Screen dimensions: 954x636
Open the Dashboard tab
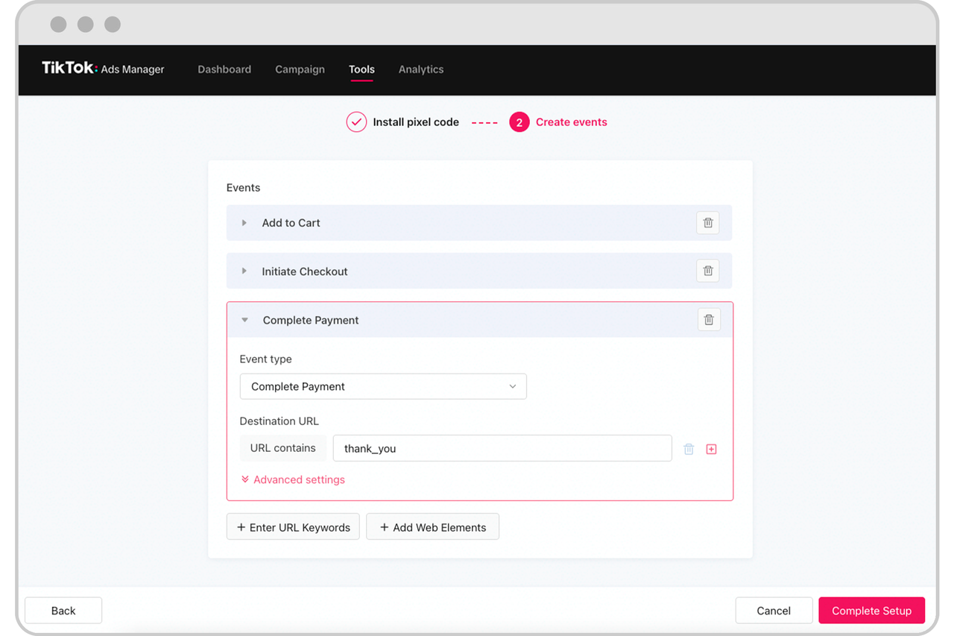pos(224,69)
